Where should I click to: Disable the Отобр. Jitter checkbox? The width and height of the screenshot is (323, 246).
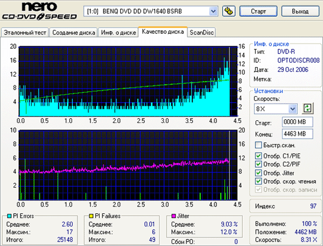(x=259, y=173)
